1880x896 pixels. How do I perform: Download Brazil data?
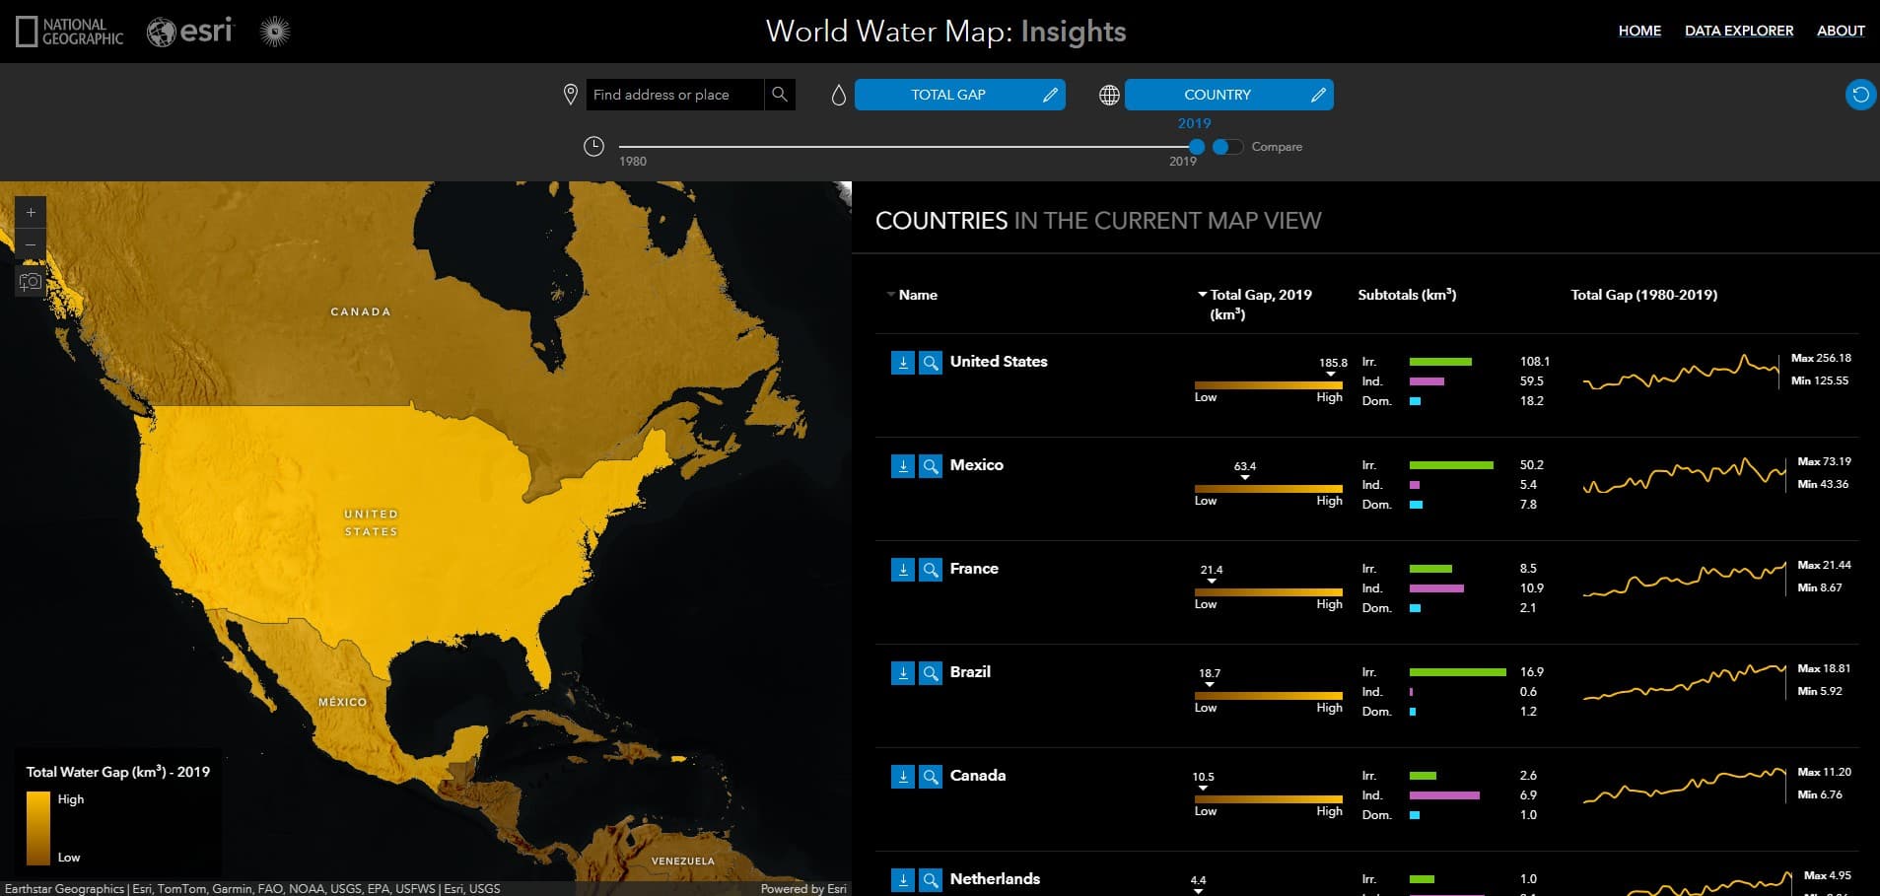pyautogui.click(x=902, y=673)
